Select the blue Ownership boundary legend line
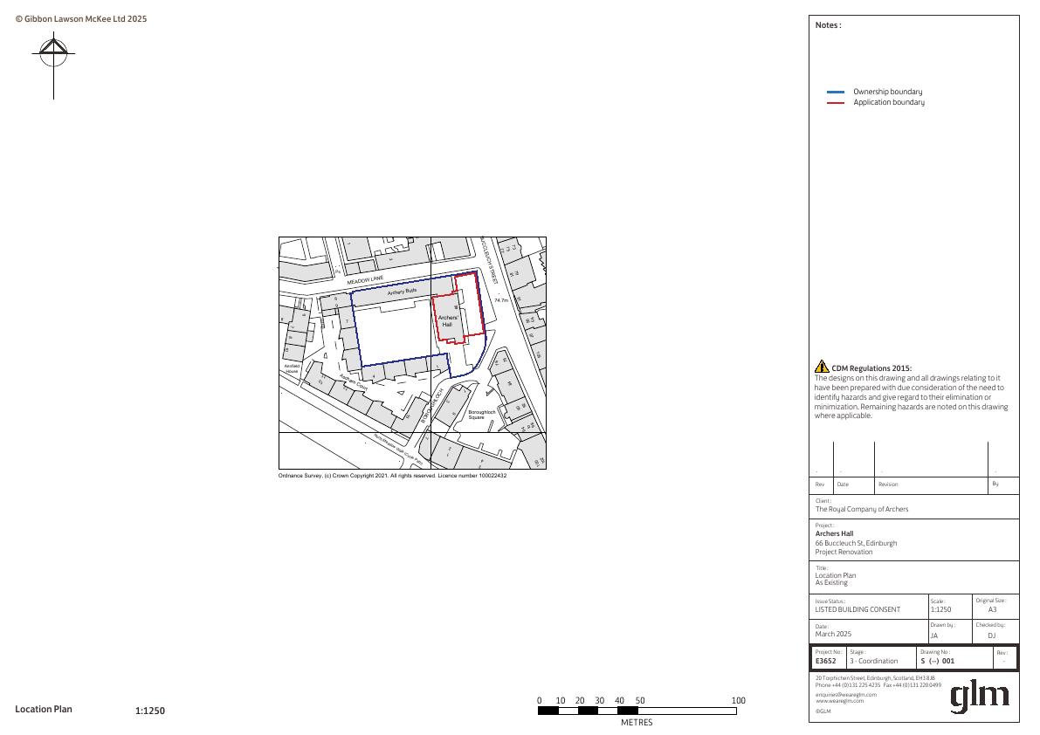 836,93
